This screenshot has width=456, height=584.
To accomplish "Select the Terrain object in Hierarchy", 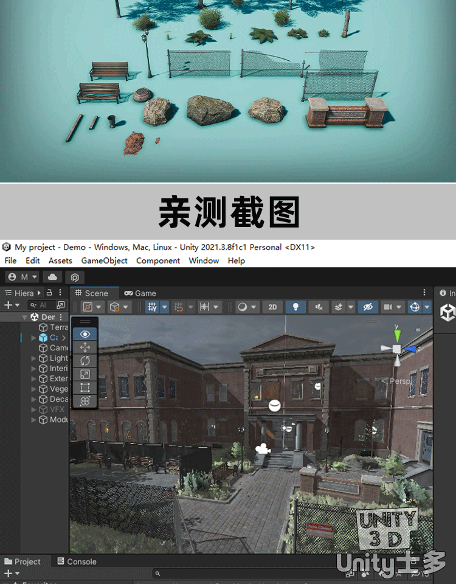I will click(x=54, y=327).
